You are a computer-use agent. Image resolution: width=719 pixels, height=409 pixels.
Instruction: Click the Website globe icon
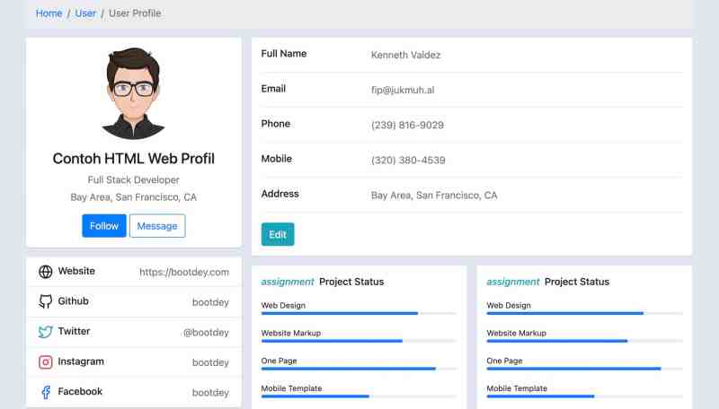pos(46,272)
